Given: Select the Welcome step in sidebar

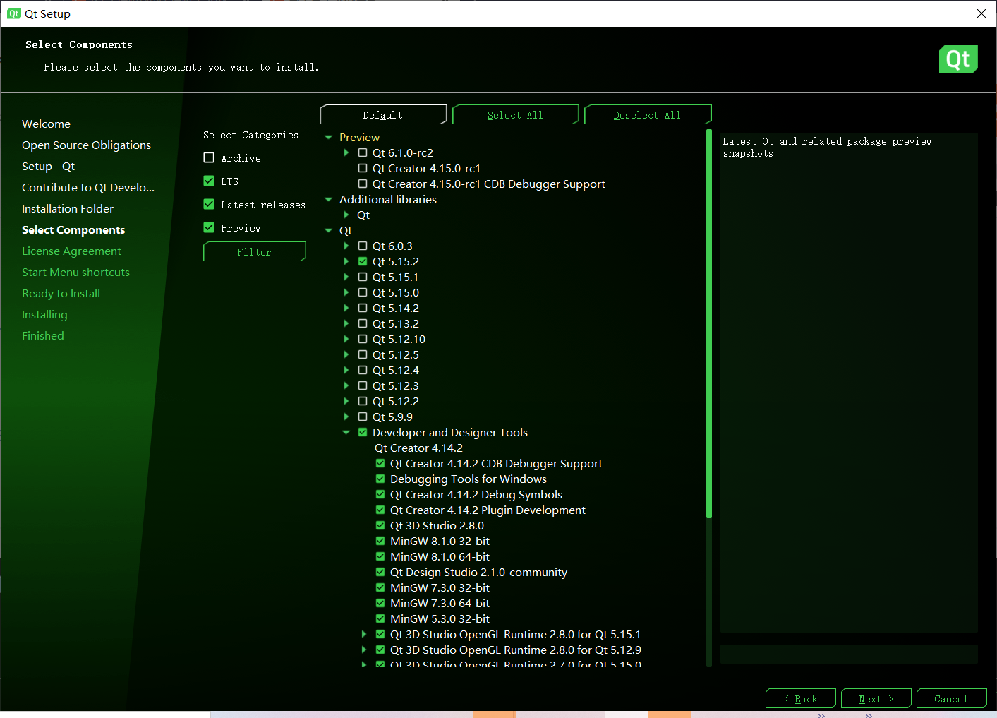Looking at the screenshot, I should pyautogui.click(x=46, y=124).
